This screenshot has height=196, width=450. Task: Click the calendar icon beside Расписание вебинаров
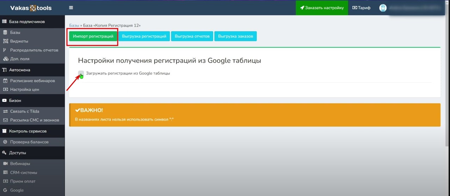(5, 81)
